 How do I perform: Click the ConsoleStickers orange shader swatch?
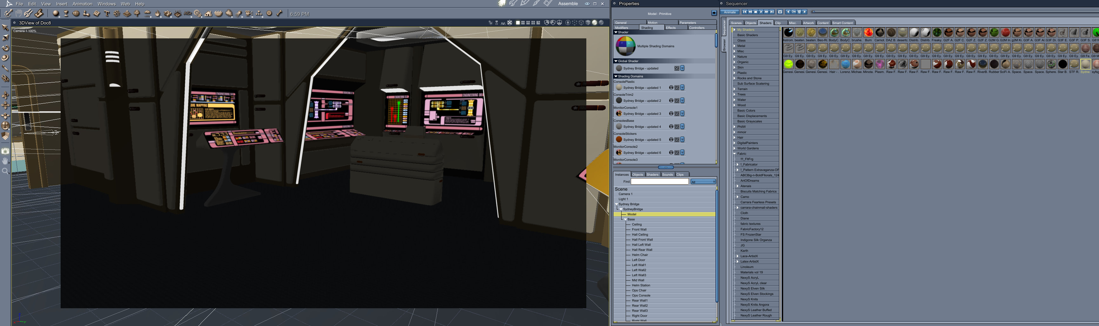(x=619, y=140)
